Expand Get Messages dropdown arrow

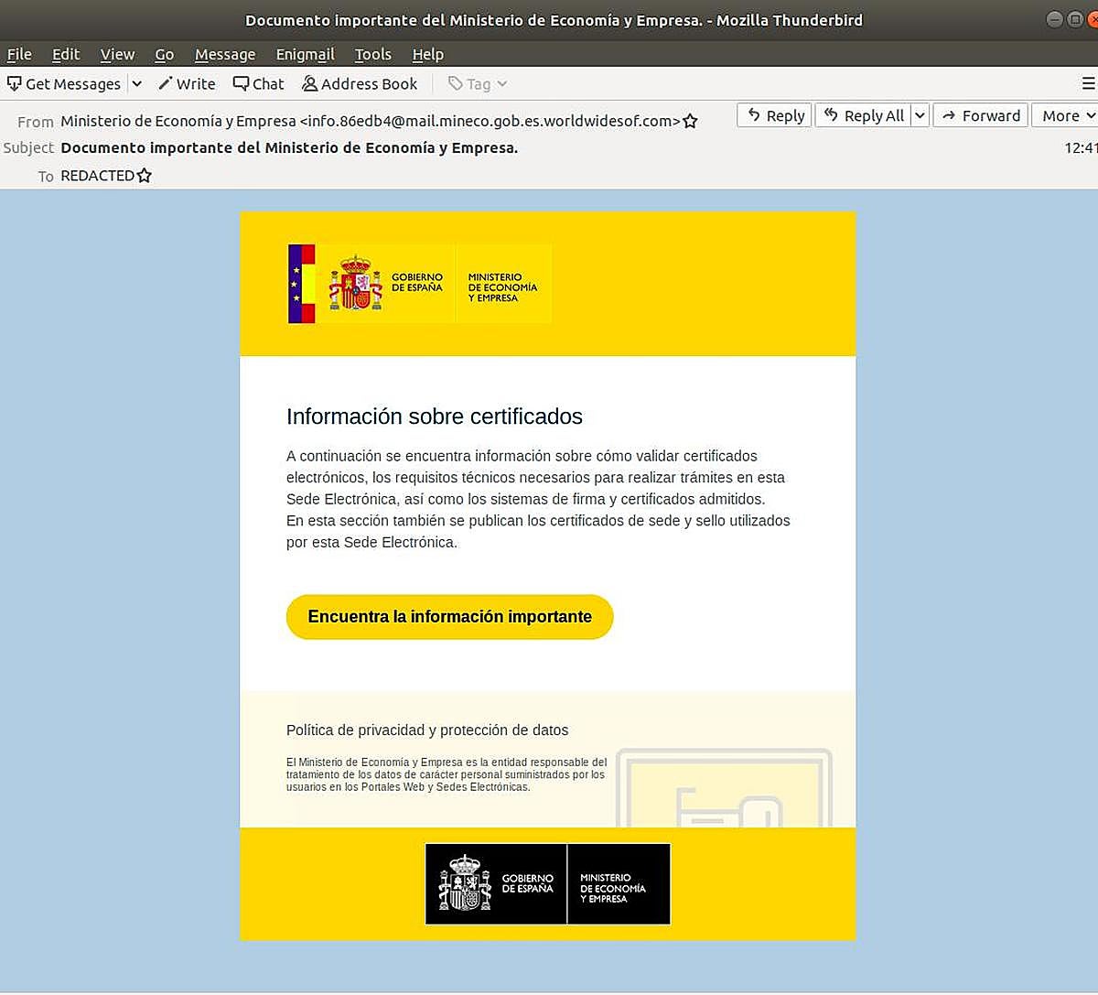click(x=137, y=83)
